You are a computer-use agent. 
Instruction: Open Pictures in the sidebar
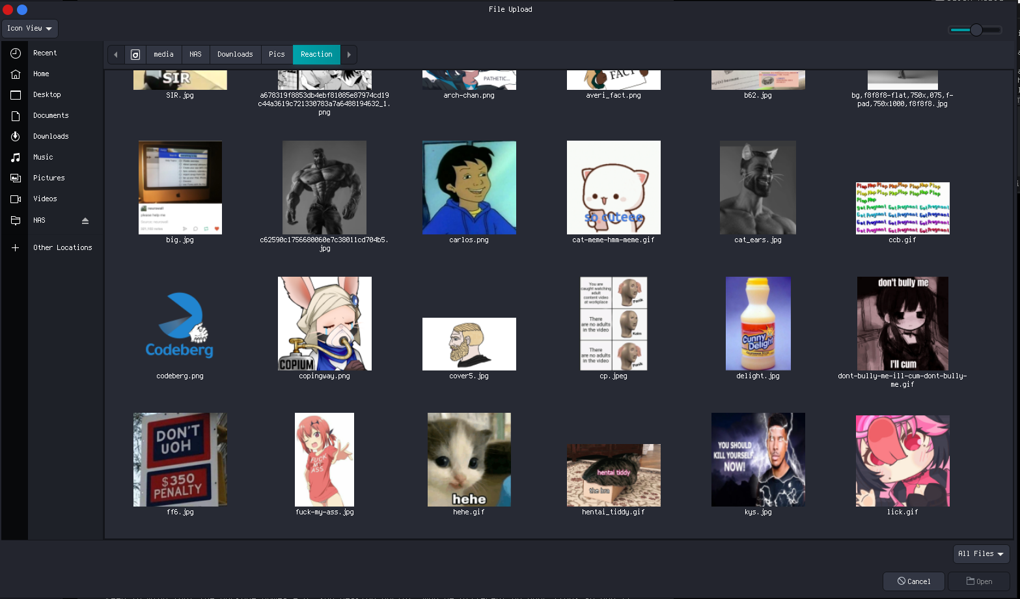pos(49,178)
